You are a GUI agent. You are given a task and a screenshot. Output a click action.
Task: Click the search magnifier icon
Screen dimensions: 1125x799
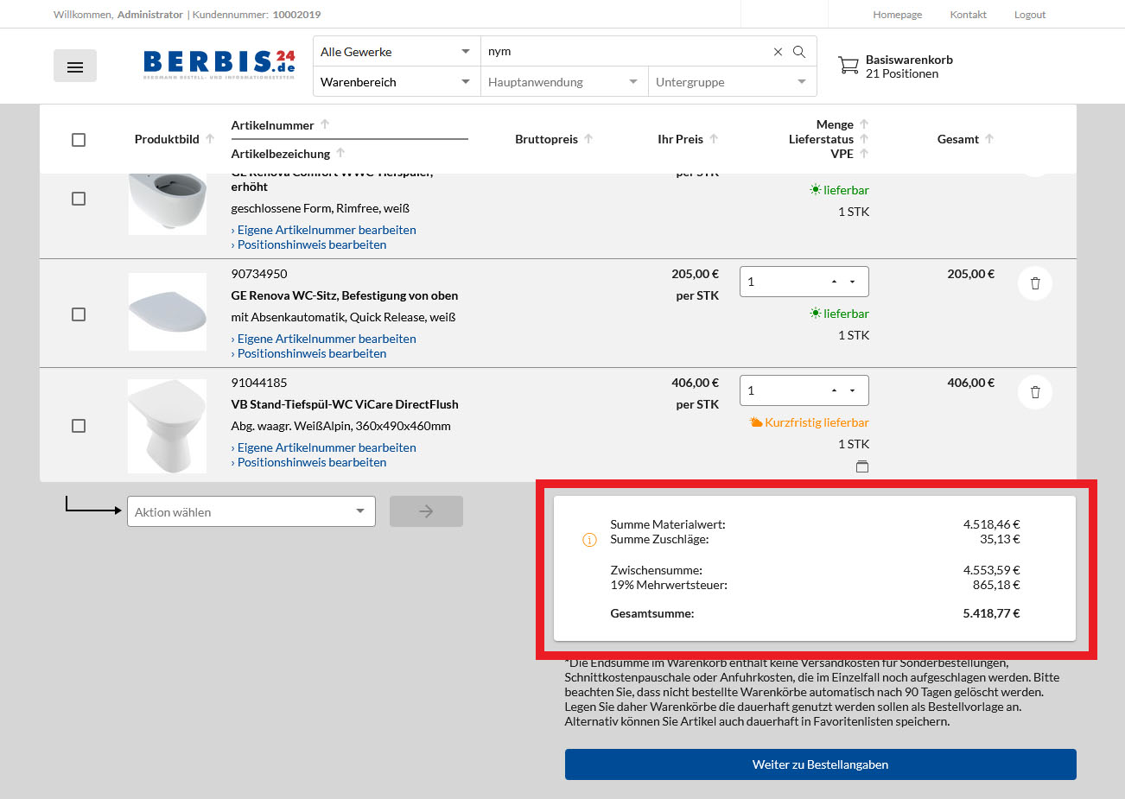[x=799, y=52]
